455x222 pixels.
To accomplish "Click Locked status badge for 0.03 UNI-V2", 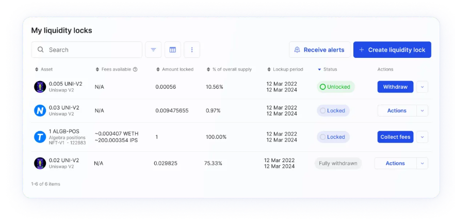I will point(333,110).
